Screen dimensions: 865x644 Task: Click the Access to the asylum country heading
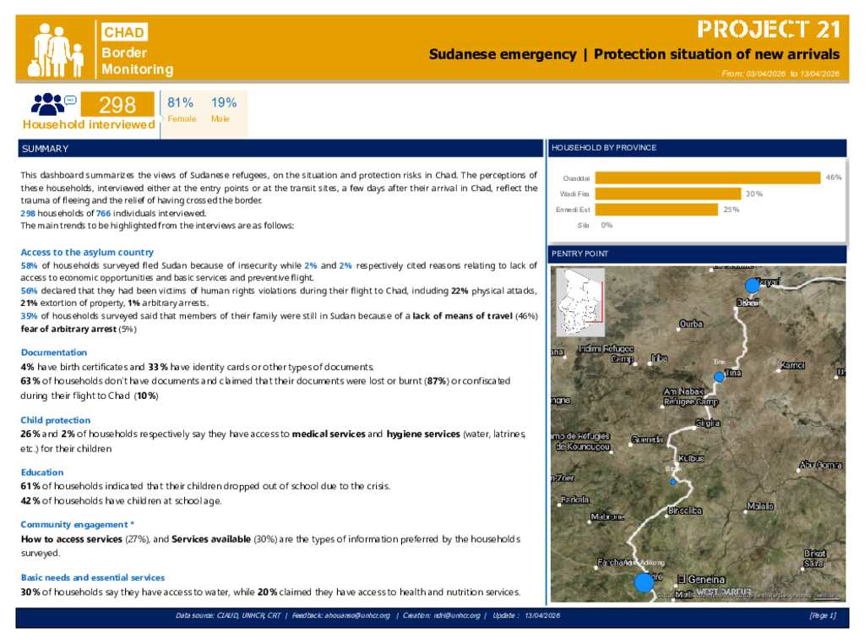coord(87,252)
